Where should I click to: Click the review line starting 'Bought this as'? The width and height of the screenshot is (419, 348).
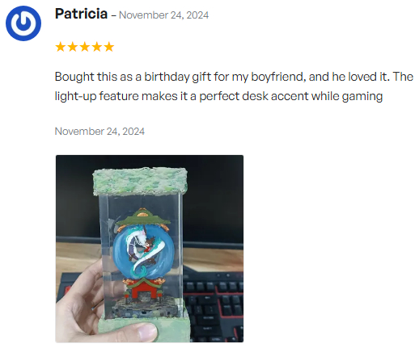point(234,77)
